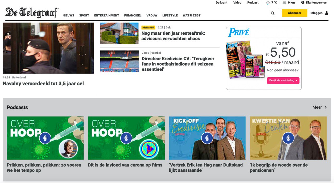Click the 'Nog geen abonnee?' text

pos(283,70)
